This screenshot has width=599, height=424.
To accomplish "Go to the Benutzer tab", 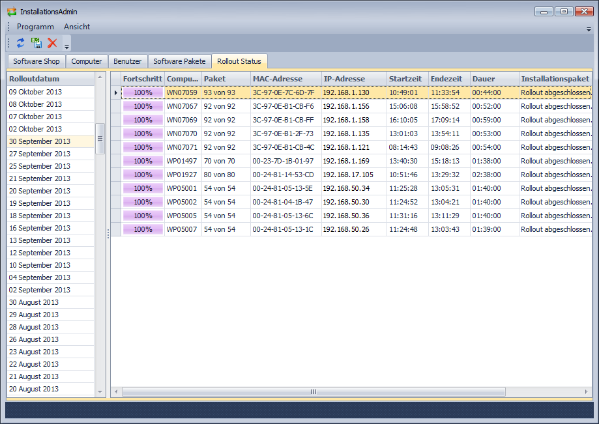I will (127, 61).
